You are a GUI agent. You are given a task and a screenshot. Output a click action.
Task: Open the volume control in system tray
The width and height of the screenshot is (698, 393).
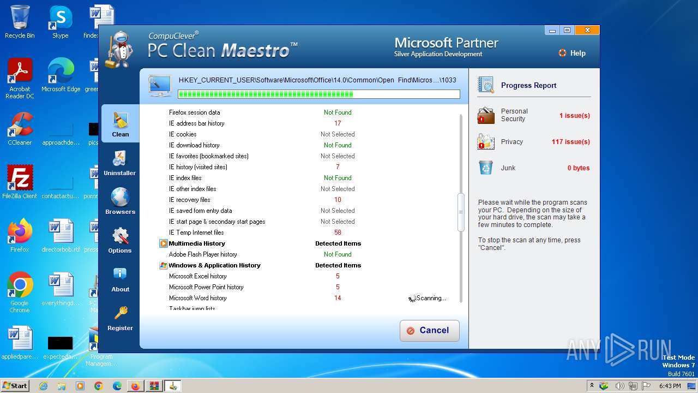(x=620, y=386)
